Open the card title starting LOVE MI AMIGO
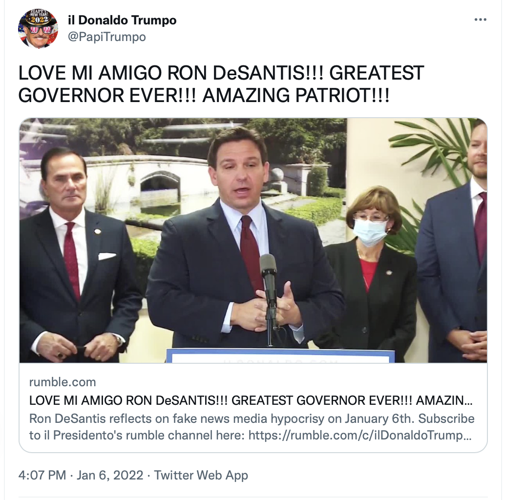The height and width of the screenshot is (500, 505). (x=251, y=400)
